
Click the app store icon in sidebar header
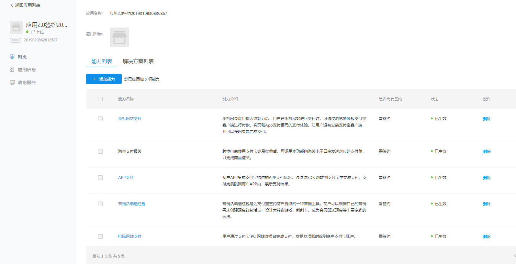pos(16,27)
